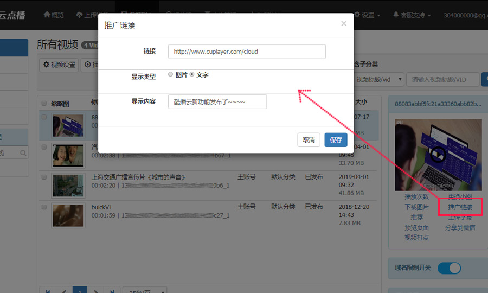The width and height of the screenshot is (488, 293).
Task: Open the 视频标题/vid search type dropdown
Action: point(378,79)
